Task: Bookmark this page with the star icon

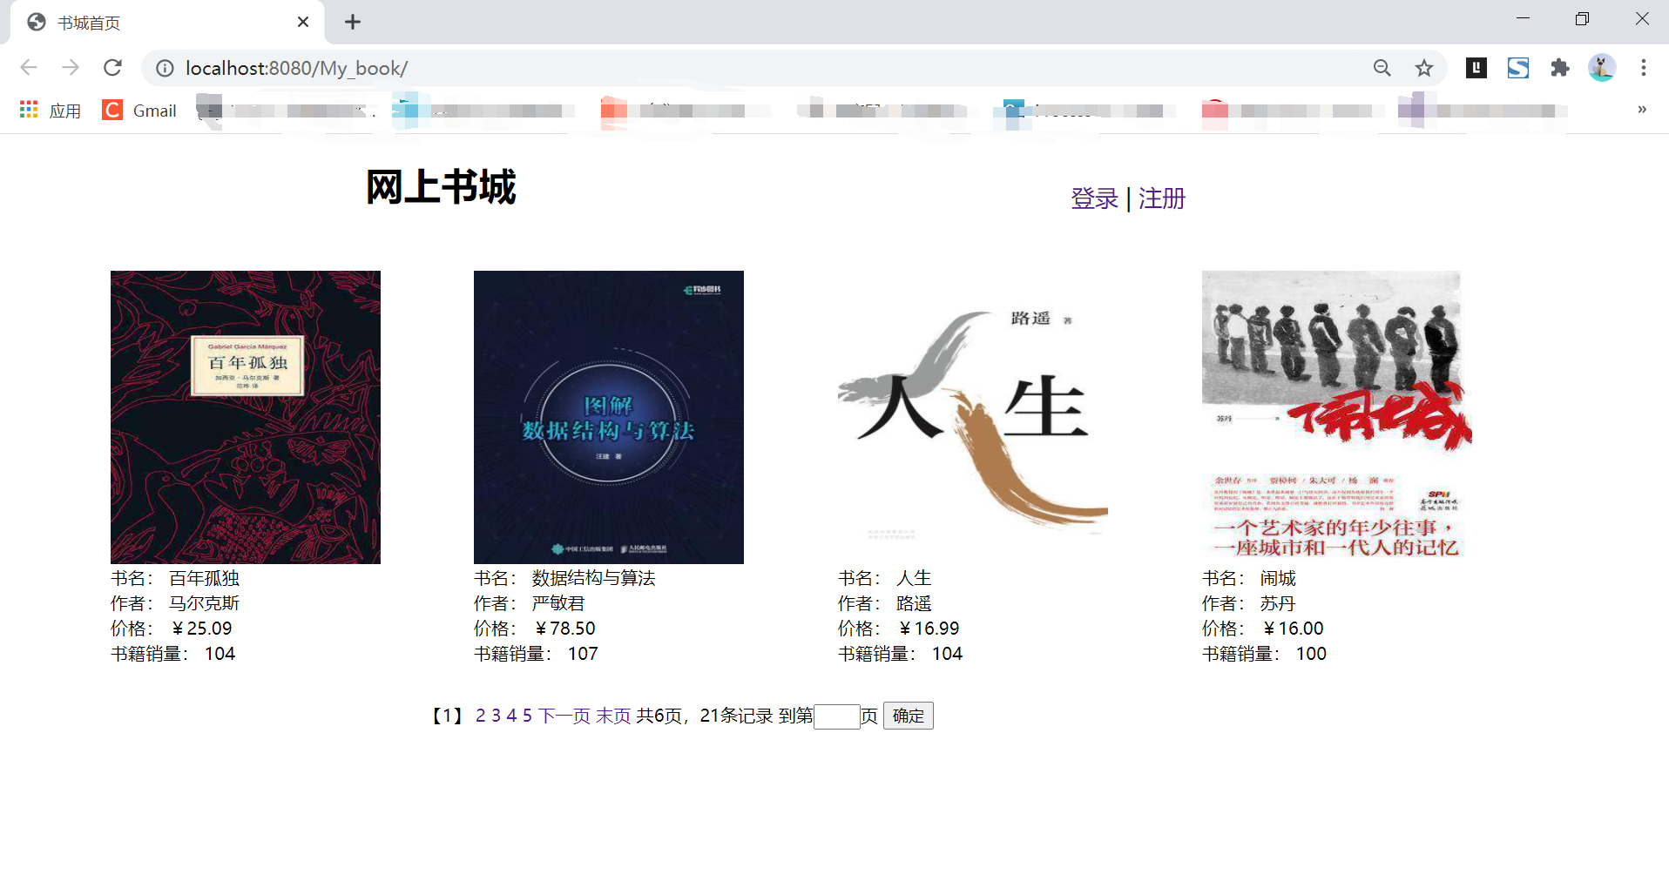Action: (1424, 68)
